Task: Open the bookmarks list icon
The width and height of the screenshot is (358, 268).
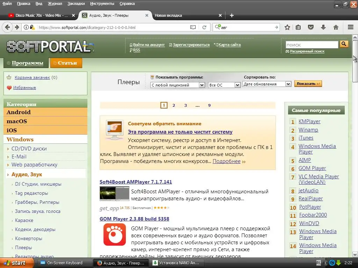Action: click(x=298, y=27)
